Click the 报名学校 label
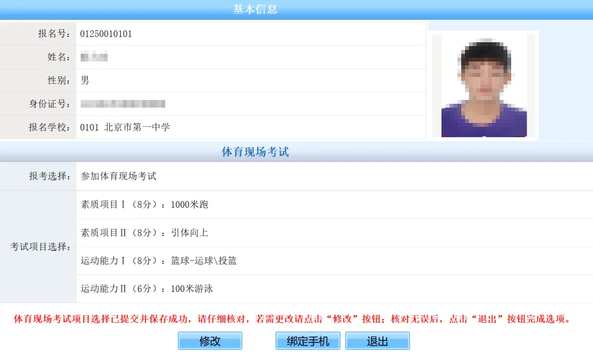This screenshot has height=358, width=593. pos(49,127)
